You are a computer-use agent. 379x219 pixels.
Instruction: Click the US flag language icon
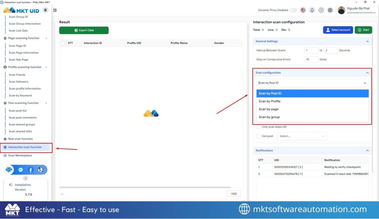303,10
